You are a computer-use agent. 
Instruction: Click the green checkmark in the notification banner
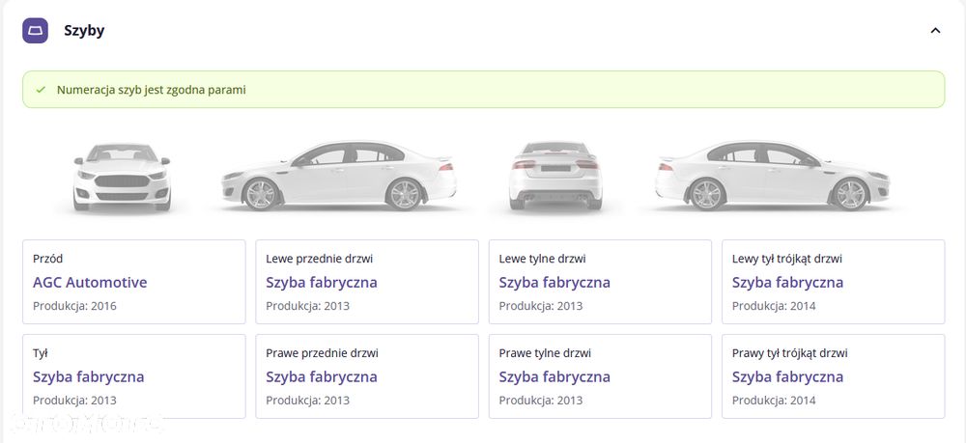(x=41, y=90)
